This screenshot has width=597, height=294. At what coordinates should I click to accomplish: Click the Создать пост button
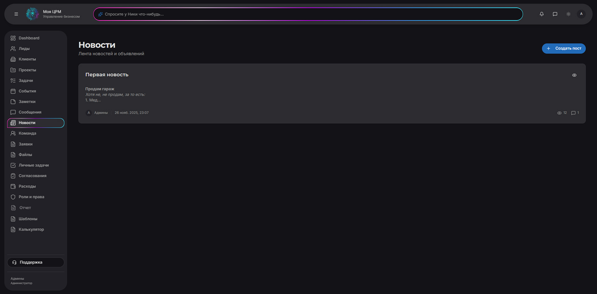[564, 48]
